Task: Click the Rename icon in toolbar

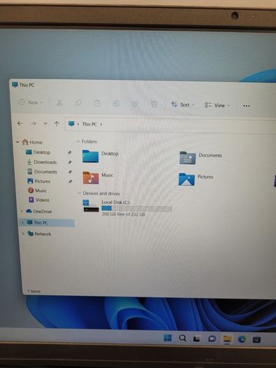Action: (x=116, y=104)
